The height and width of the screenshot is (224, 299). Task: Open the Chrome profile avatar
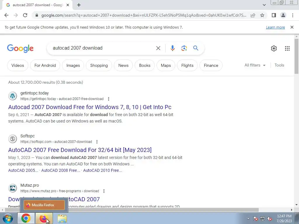tap(283, 15)
